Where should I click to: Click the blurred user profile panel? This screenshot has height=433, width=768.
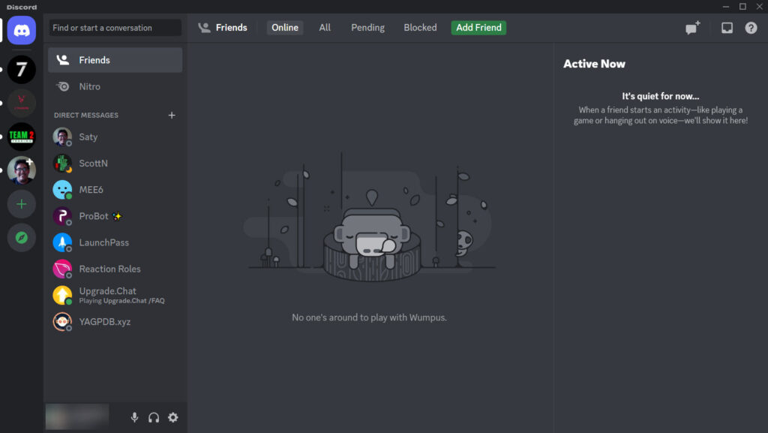(x=77, y=416)
